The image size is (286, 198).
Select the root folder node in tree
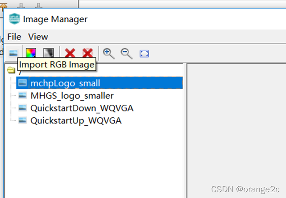tap(11, 70)
